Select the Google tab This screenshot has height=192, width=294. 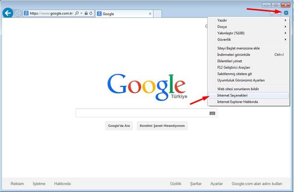click(124, 14)
